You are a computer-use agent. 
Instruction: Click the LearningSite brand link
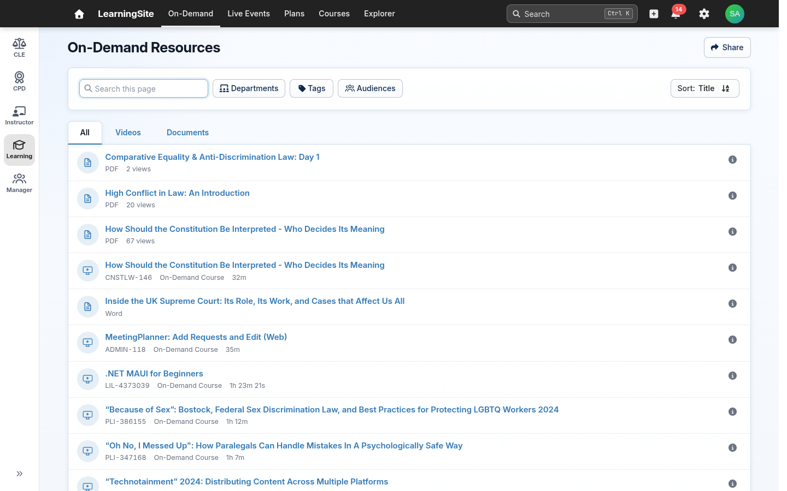(x=126, y=14)
